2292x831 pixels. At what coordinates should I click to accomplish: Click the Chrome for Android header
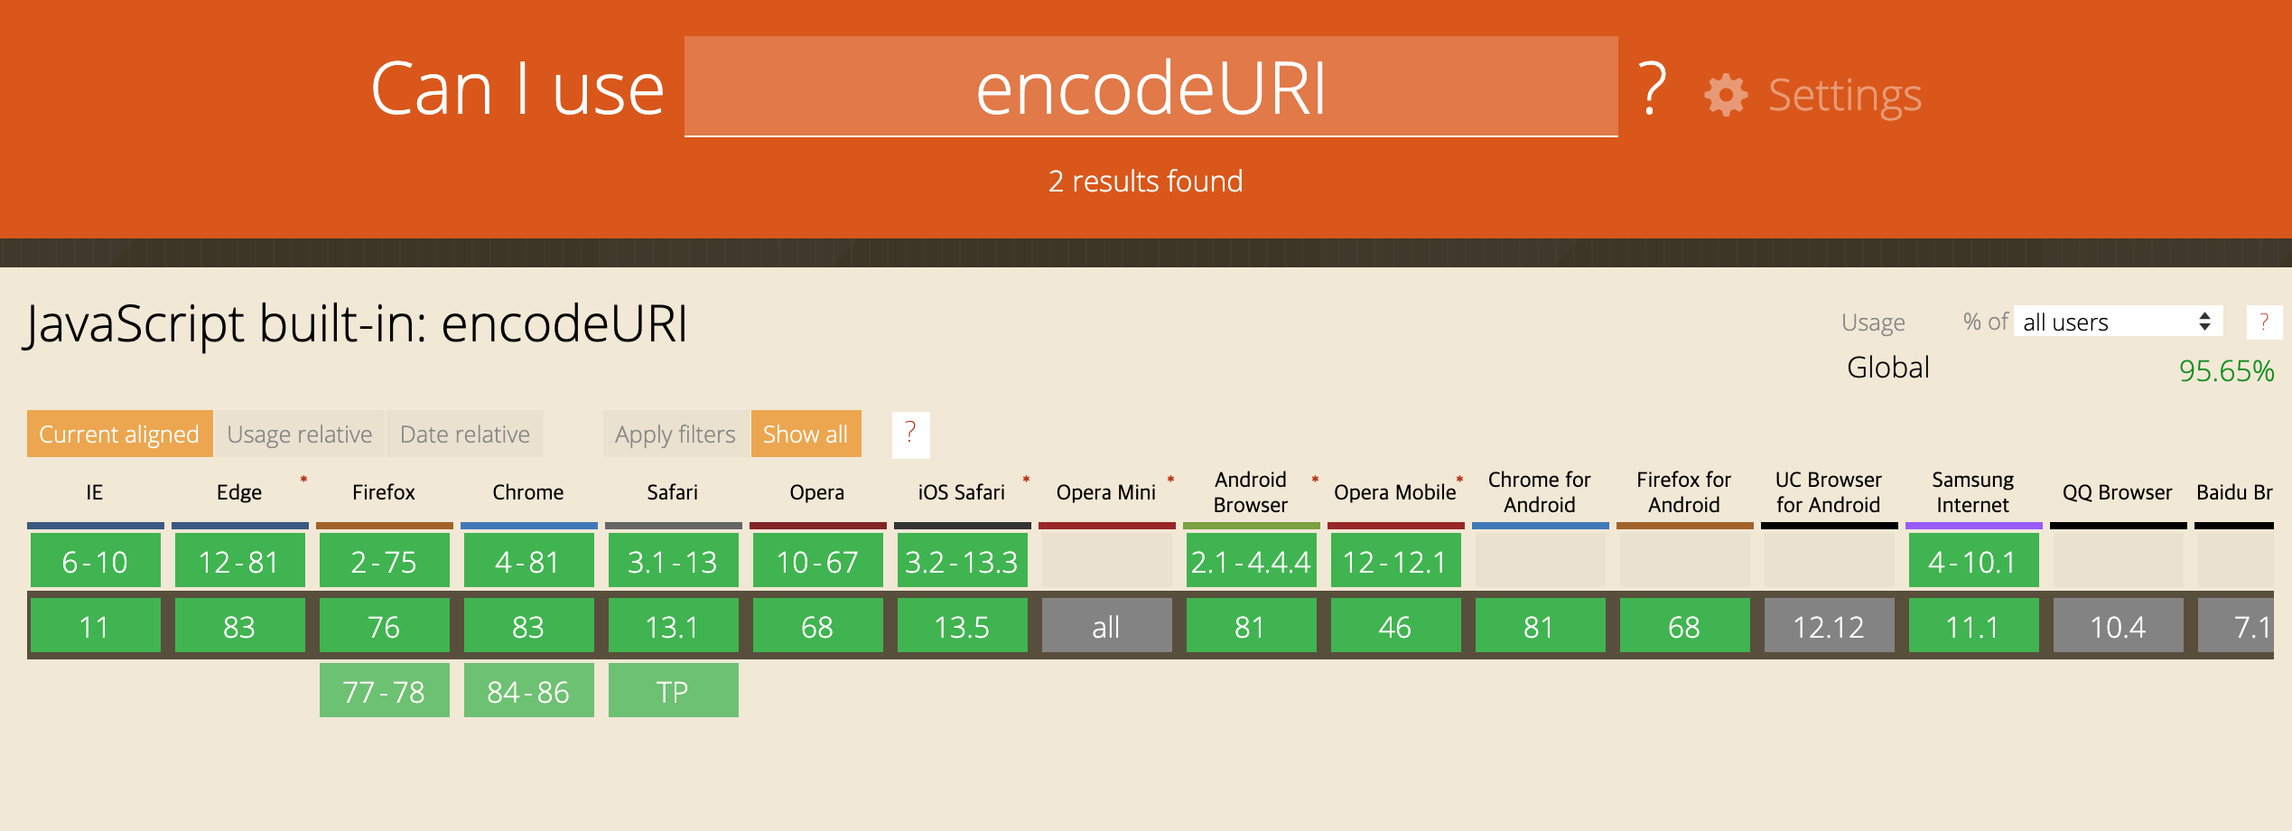1540,492
